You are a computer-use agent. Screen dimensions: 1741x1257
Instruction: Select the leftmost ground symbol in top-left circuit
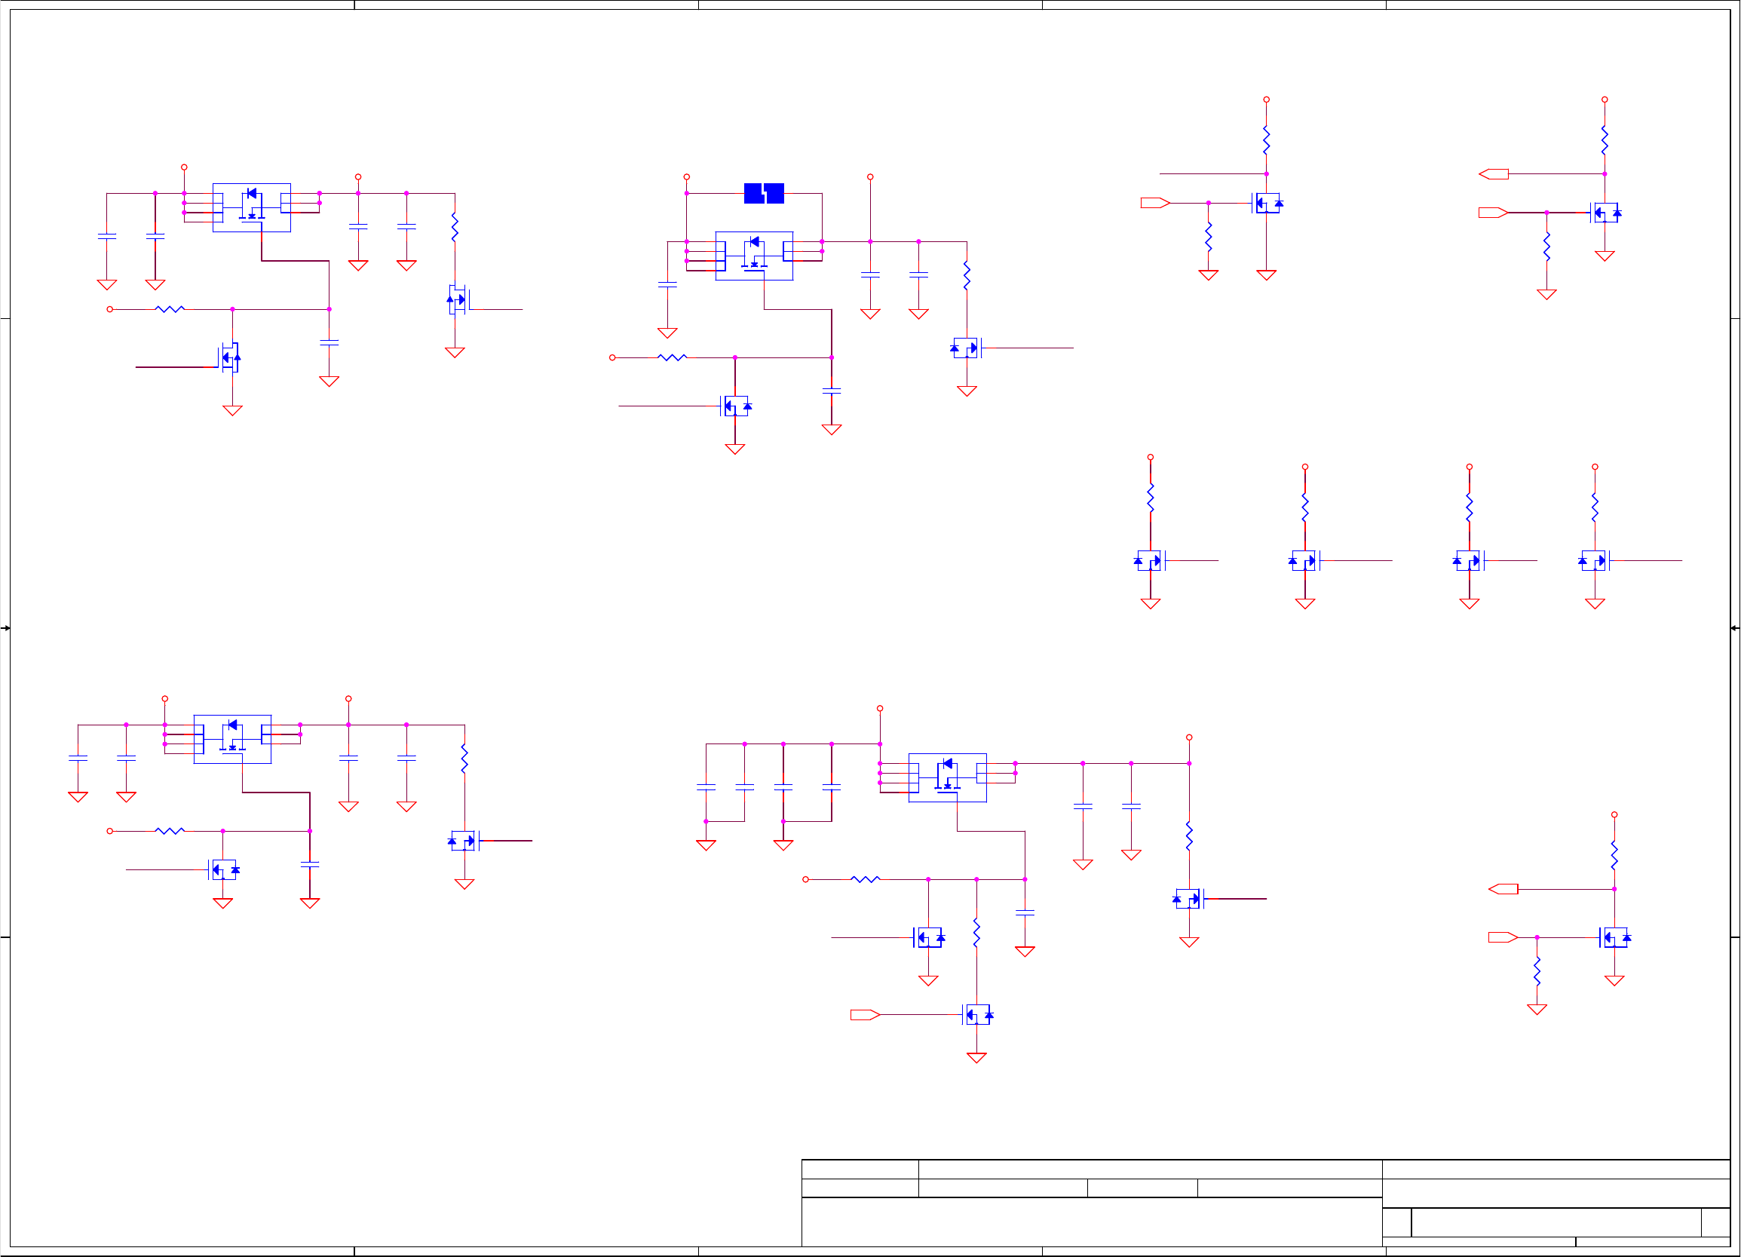(x=107, y=285)
